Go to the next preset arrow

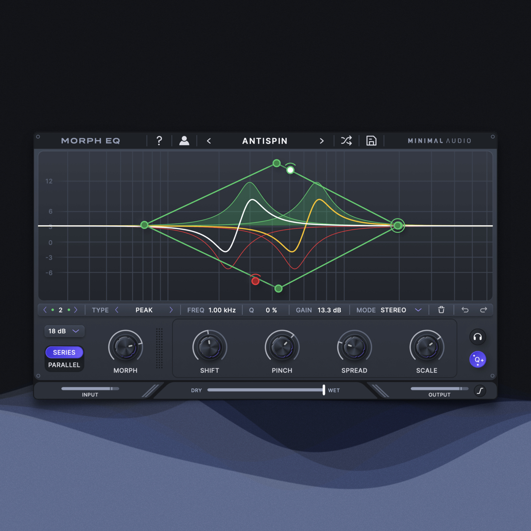322,141
